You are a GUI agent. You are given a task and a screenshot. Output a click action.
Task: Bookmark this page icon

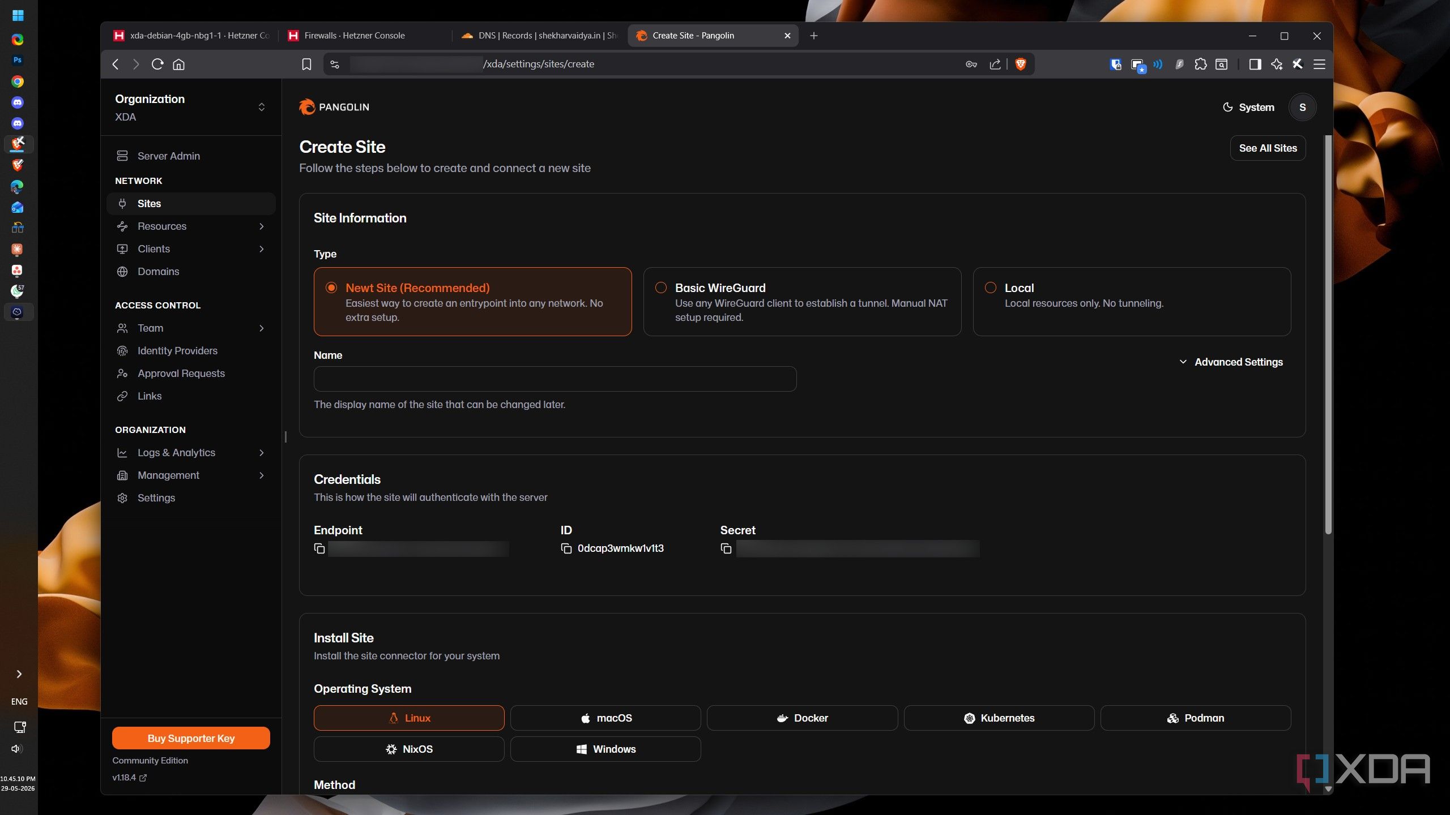click(306, 64)
